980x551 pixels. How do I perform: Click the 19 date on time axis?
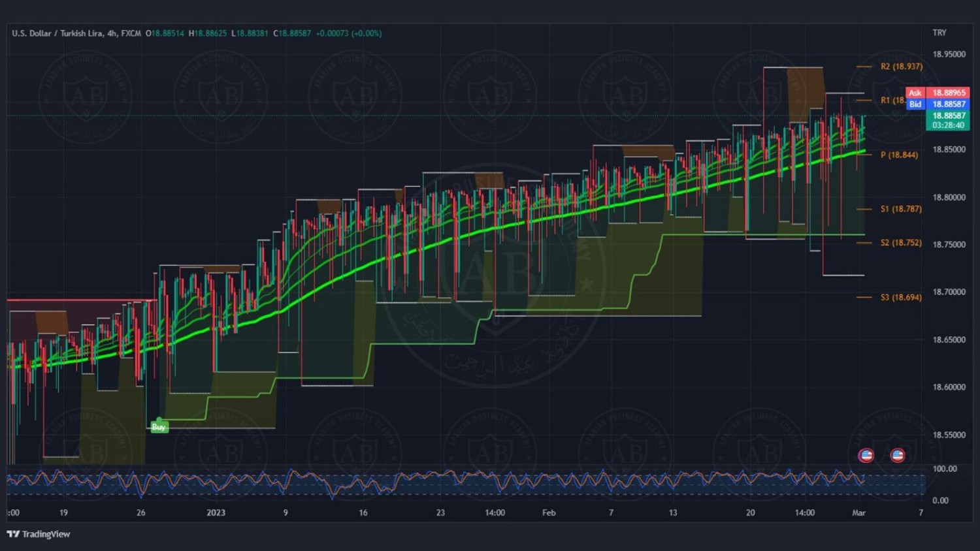[63, 512]
